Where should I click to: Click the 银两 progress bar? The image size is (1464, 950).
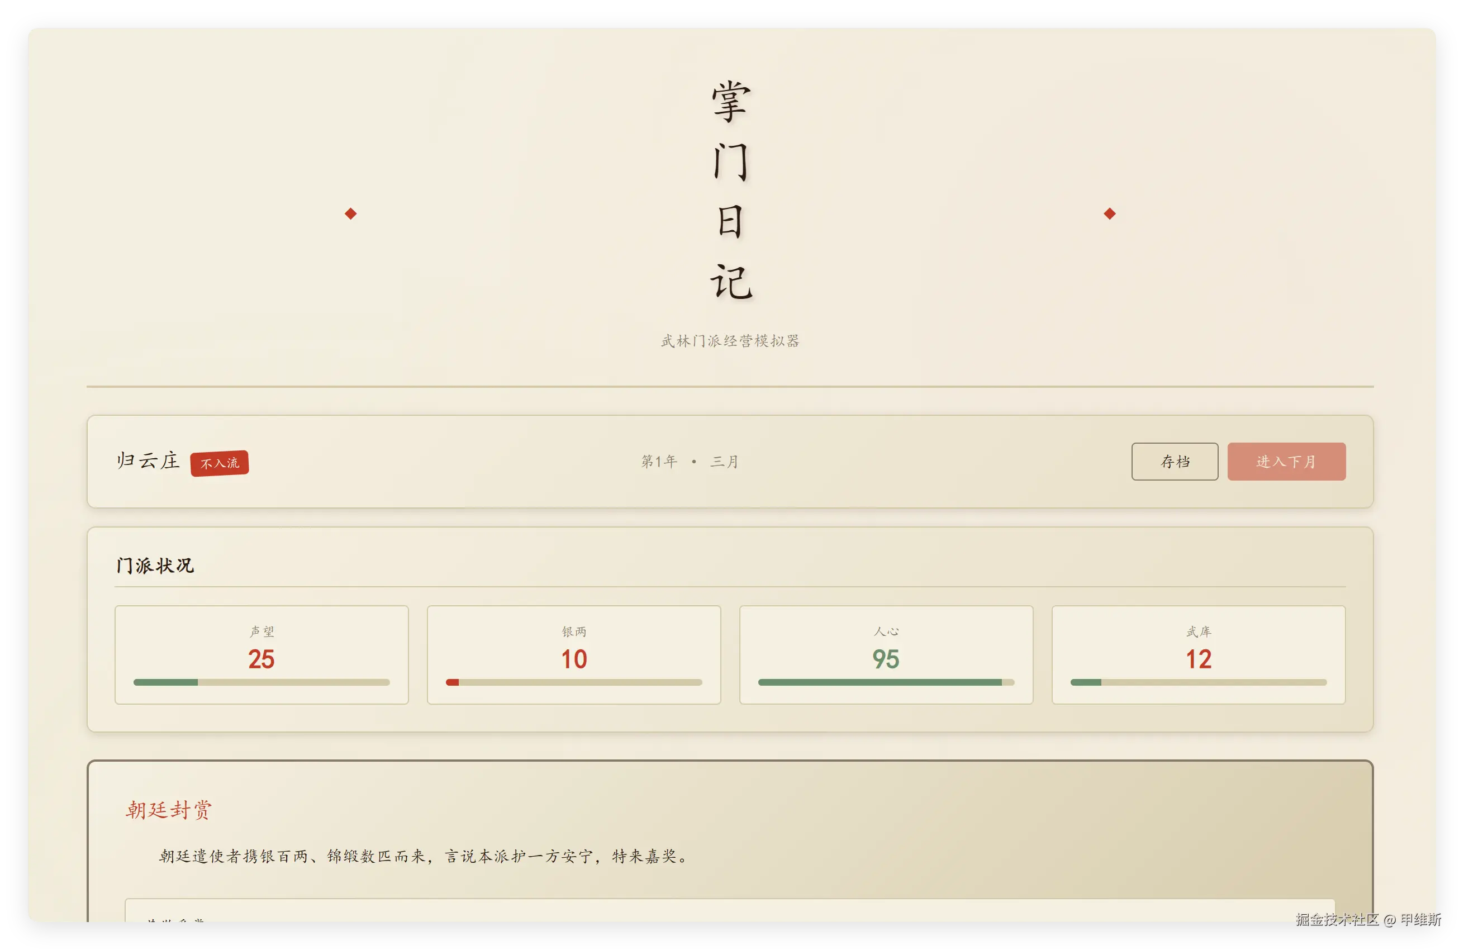[x=574, y=682]
